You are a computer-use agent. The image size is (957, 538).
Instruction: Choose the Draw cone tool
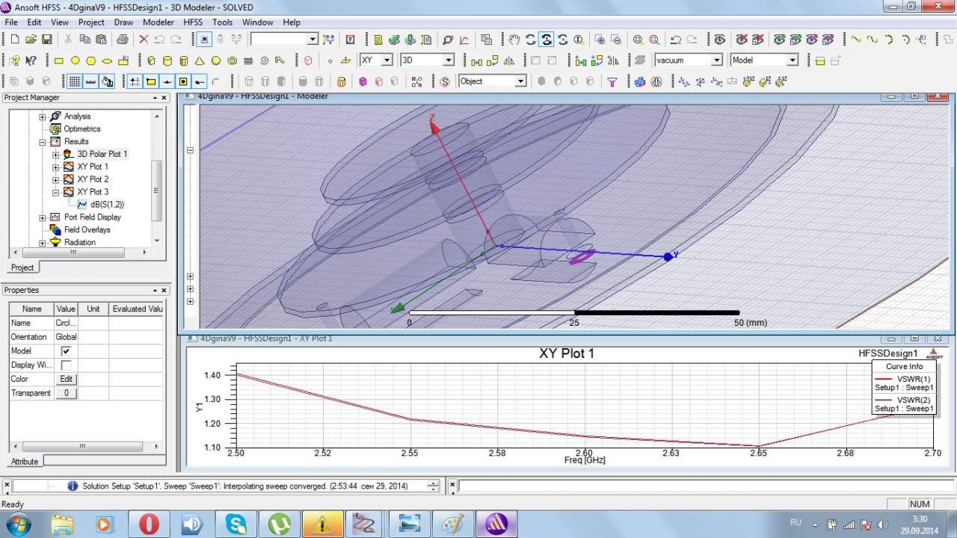[200, 61]
